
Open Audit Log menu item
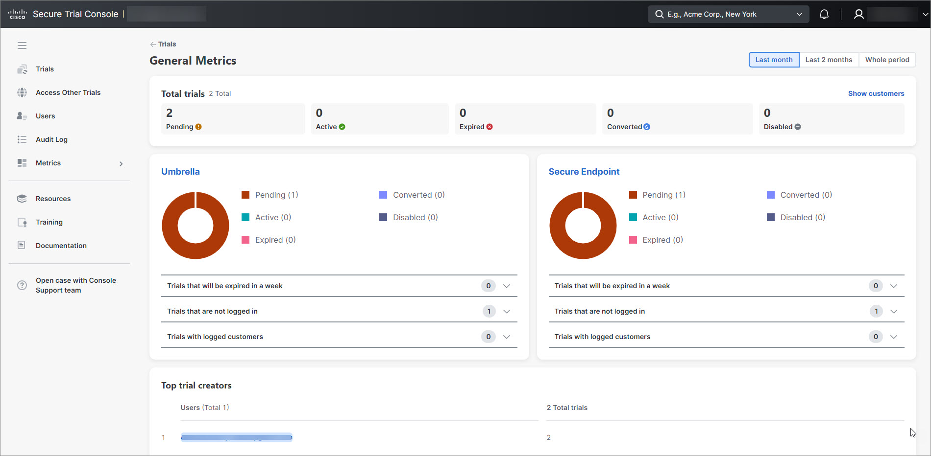pyautogui.click(x=51, y=139)
